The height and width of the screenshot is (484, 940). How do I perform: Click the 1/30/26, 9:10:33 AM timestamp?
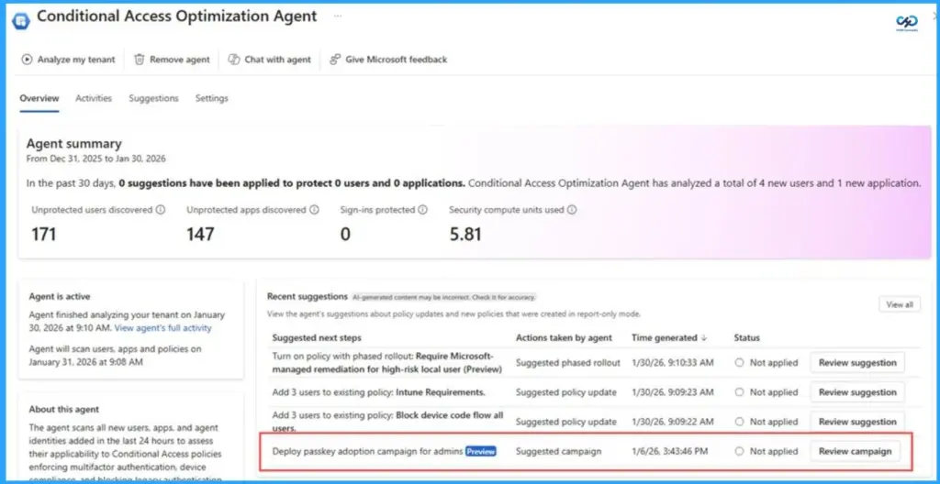point(671,362)
